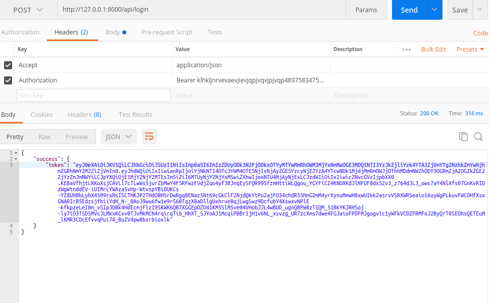The image size is (489, 303).
Task: Select the Raw response view
Action: [x=44, y=137]
